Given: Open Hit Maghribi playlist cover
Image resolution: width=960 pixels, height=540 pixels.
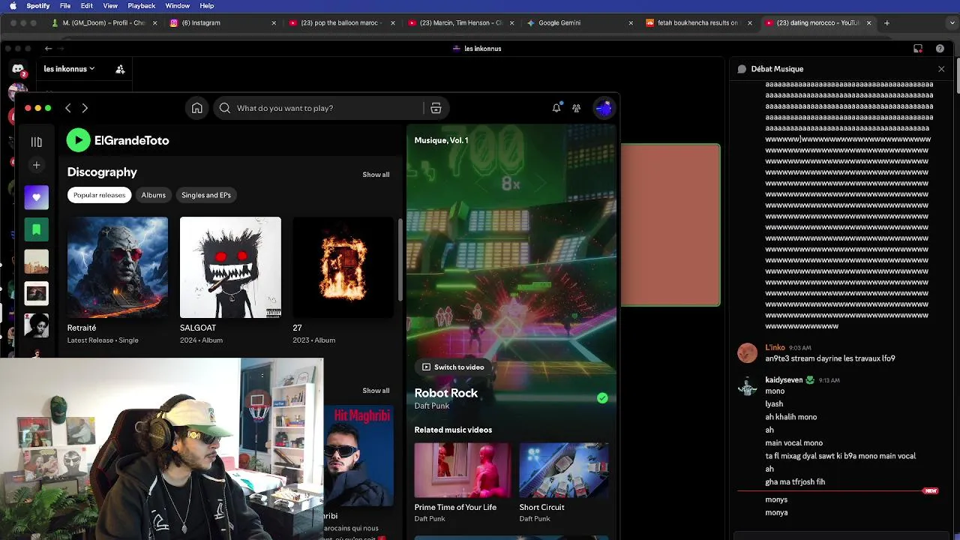Looking at the screenshot, I should coord(358,456).
